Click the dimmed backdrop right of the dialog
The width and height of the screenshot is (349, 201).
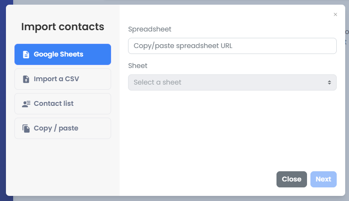pyautogui.click(x=347, y=127)
